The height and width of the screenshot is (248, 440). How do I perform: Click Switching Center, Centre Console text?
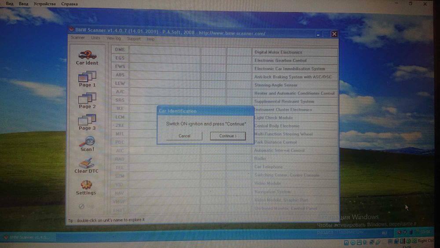pyautogui.click(x=287, y=175)
